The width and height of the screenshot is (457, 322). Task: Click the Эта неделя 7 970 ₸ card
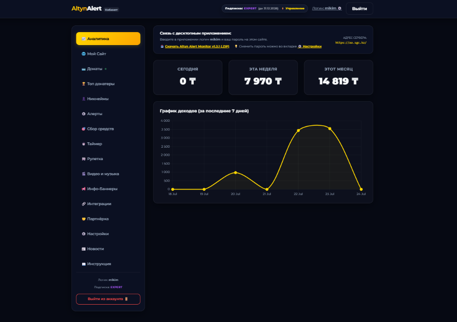coord(263,78)
